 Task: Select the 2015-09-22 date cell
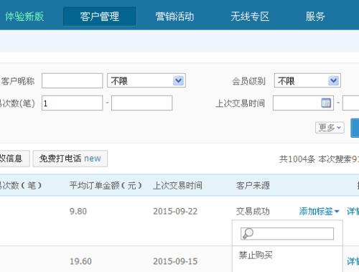(175, 212)
